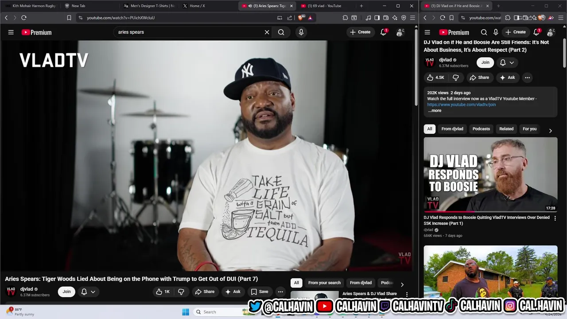Select 'Related' chip in right window
This screenshot has height=319, width=567.
pyautogui.click(x=506, y=129)
